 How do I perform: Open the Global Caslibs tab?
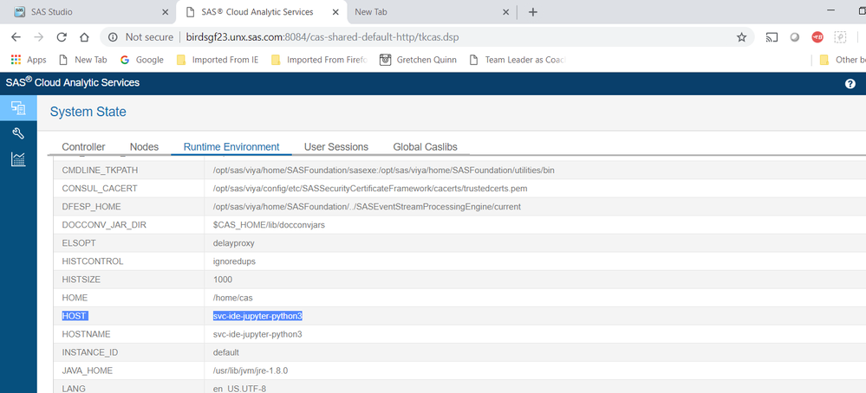click(x=425, y=147)
